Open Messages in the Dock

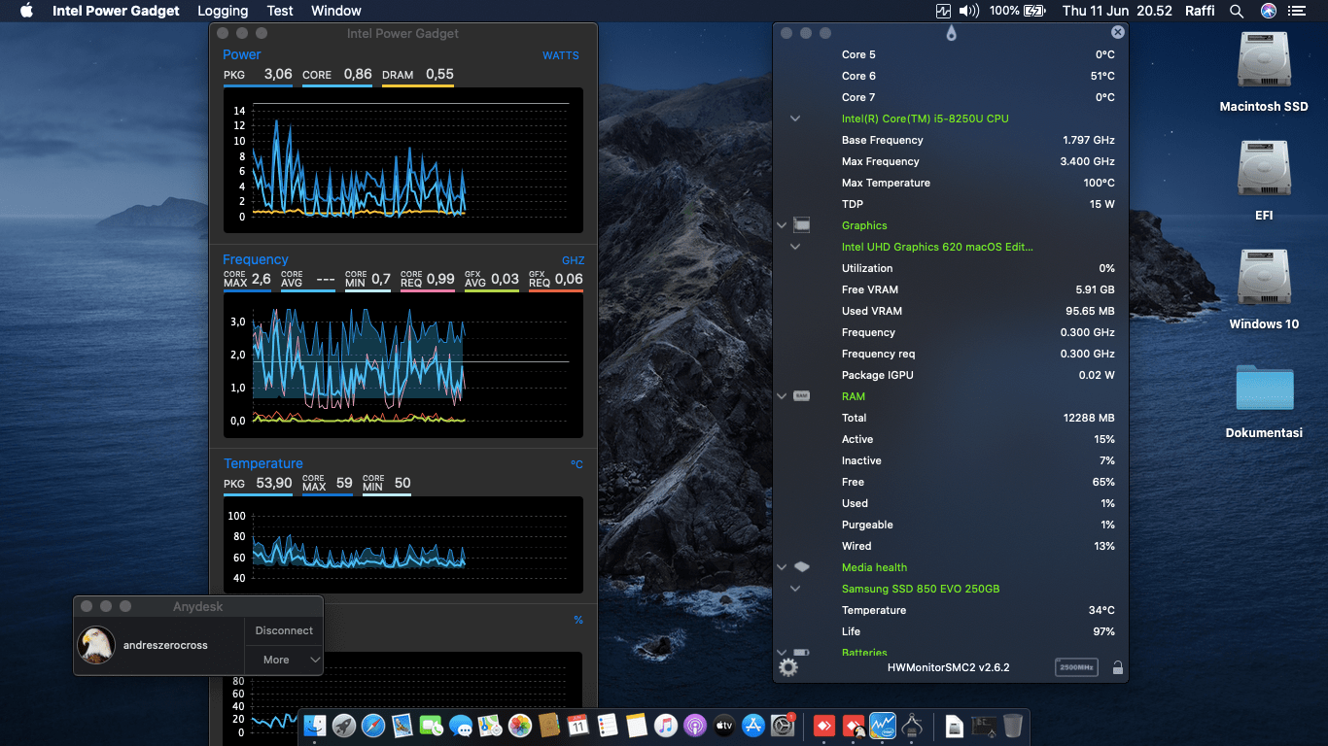pyautogui.click(x=461, y=725)
